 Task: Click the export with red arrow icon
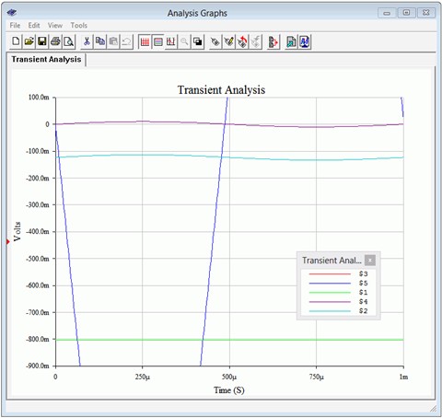coord(273,41)
